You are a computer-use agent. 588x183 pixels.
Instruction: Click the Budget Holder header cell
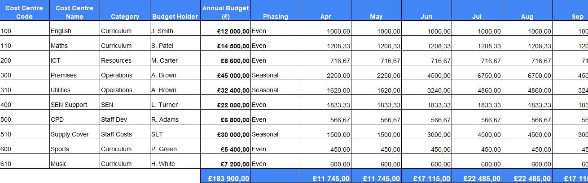tap(175, 17)
